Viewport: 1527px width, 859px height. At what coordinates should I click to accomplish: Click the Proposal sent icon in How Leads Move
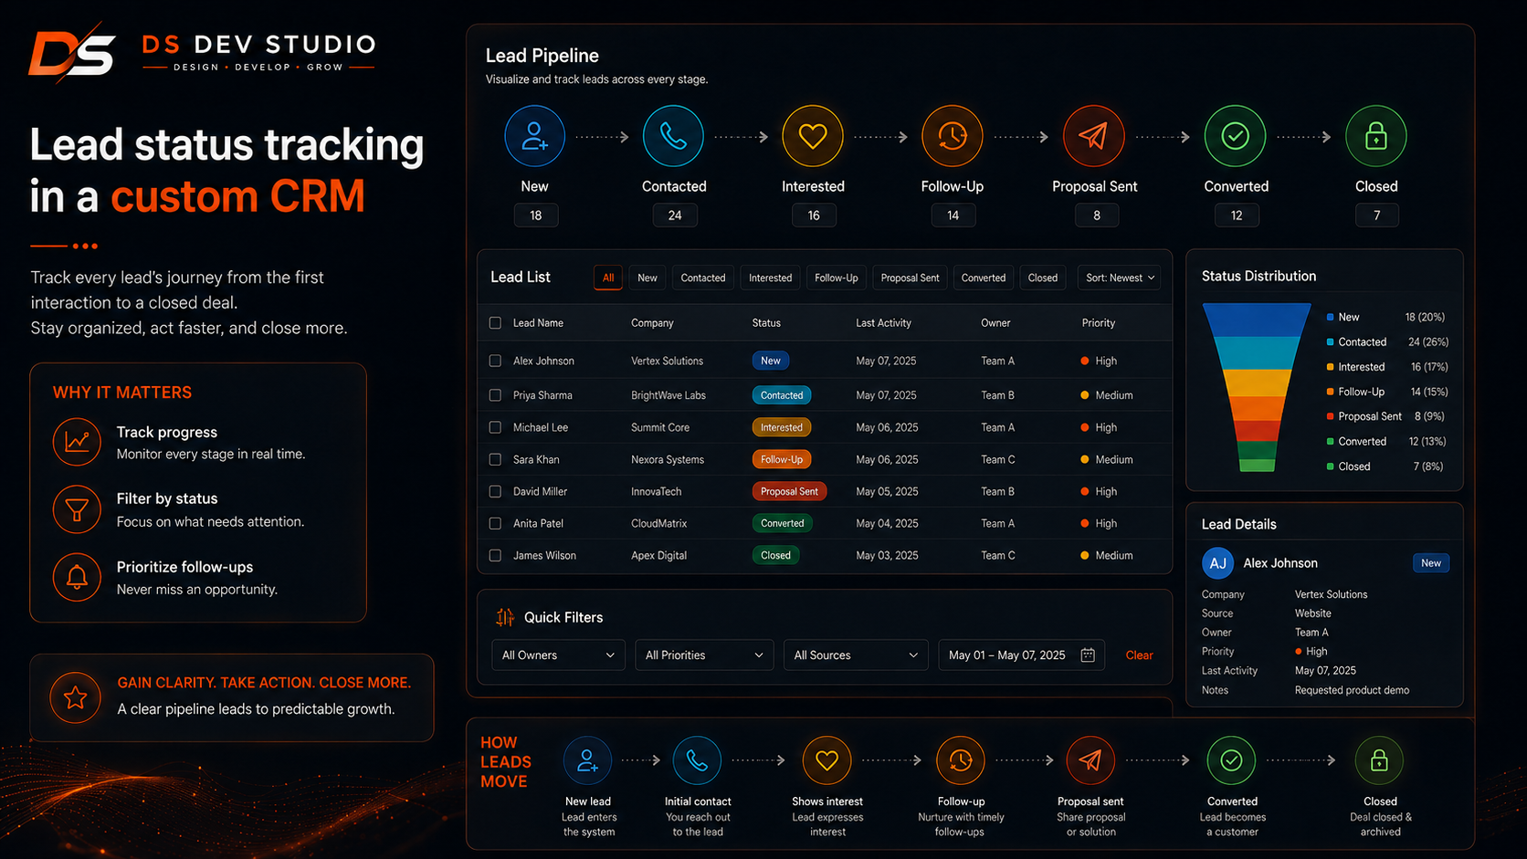(x=1090, y=760)
